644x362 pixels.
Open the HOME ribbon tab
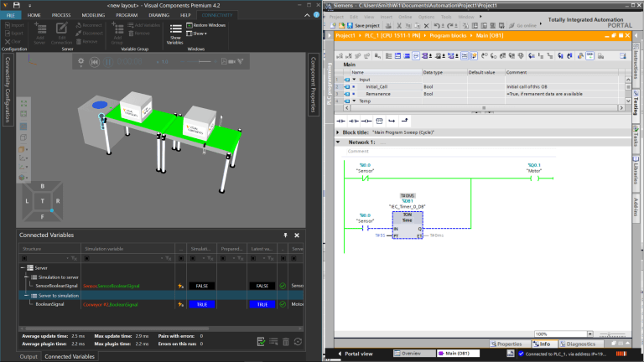point(34,15)
